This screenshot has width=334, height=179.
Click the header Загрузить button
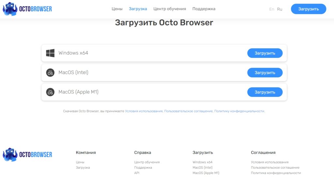(x=309, y=9)
